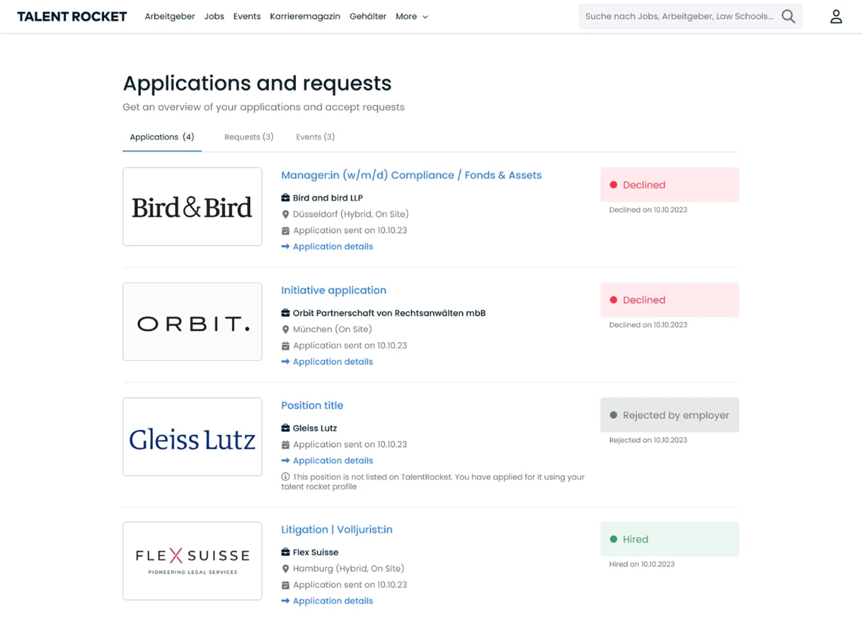View Application details for Gleiss Lutz
This screenshot has width=862, height=629.
point(333,461)
